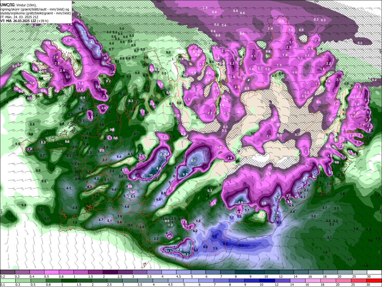
Task: Click the 9.6 value over the blue rain band
Action: point(225,244)
